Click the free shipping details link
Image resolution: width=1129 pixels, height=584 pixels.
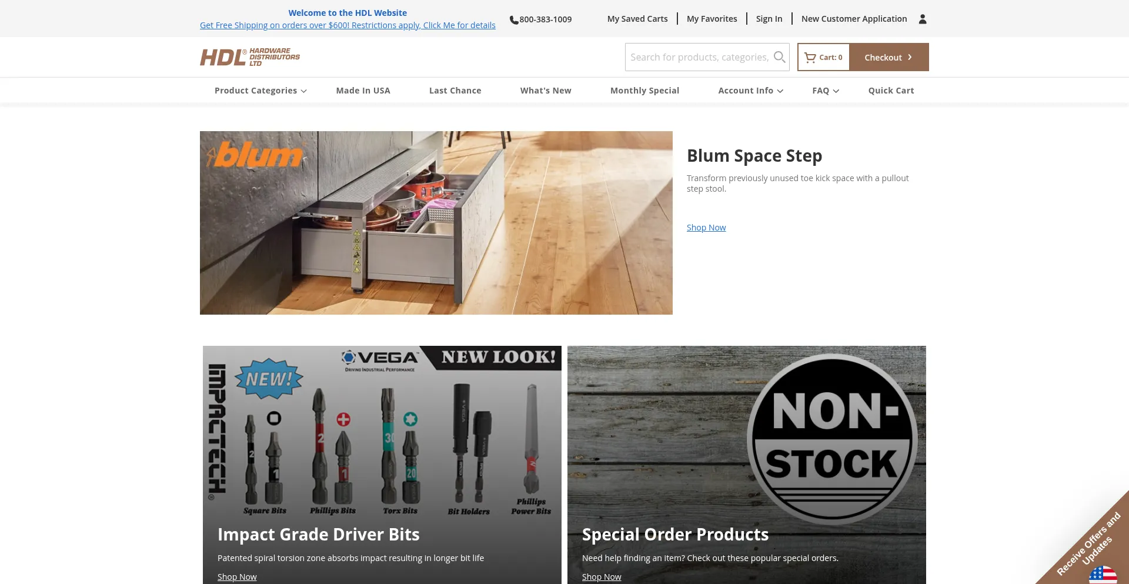[348, 25]
